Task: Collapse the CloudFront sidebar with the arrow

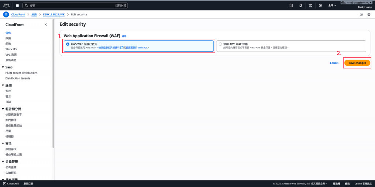Action: click(x=46, y=25)
